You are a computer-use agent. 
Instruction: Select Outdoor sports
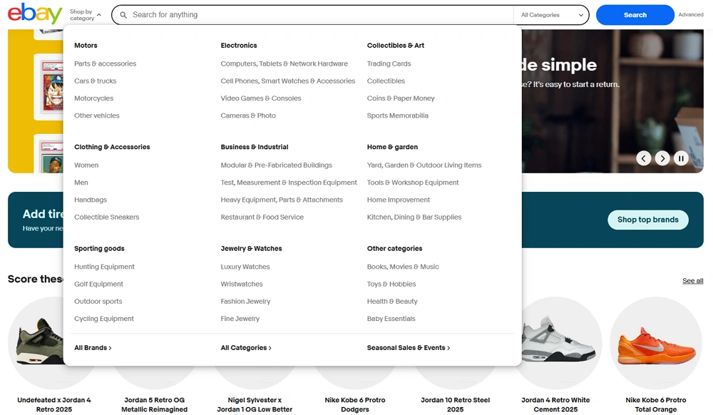tap(98, 302)
